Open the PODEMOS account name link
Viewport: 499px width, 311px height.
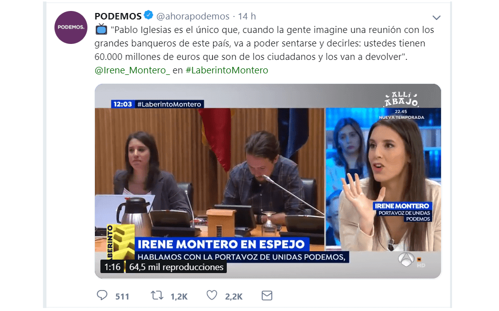click(x=118, y=16)
